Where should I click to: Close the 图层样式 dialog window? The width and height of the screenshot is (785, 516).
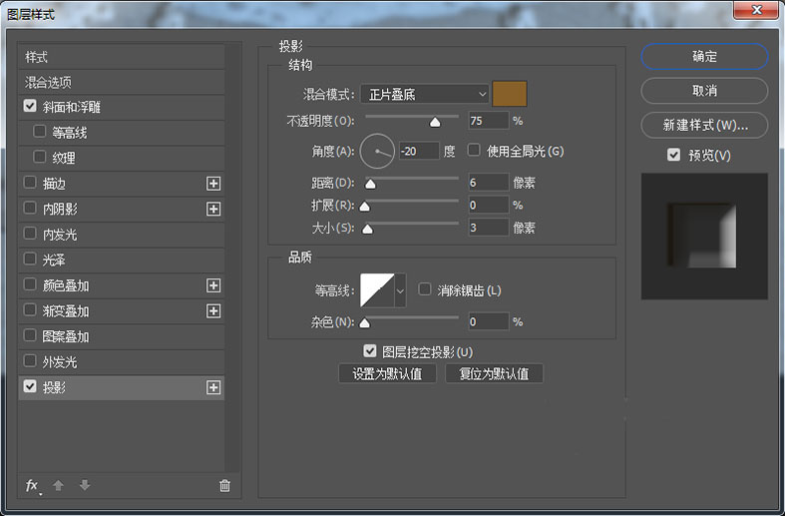[x=756, y=10]
